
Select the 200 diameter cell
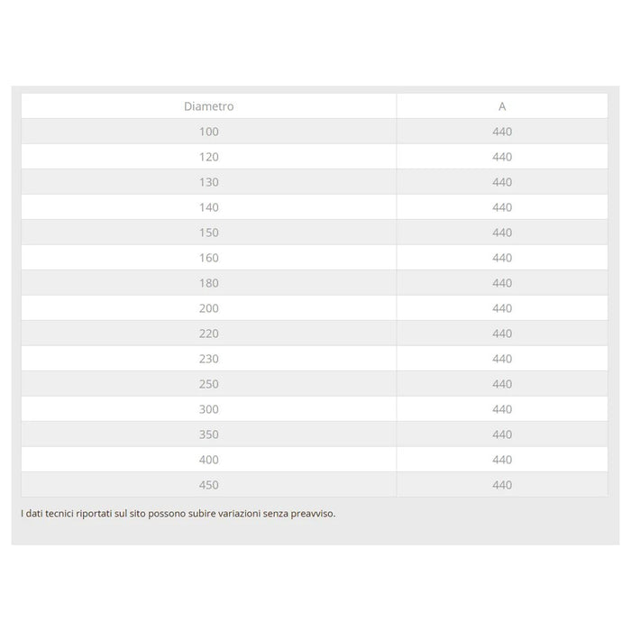(x=208, y=308)
